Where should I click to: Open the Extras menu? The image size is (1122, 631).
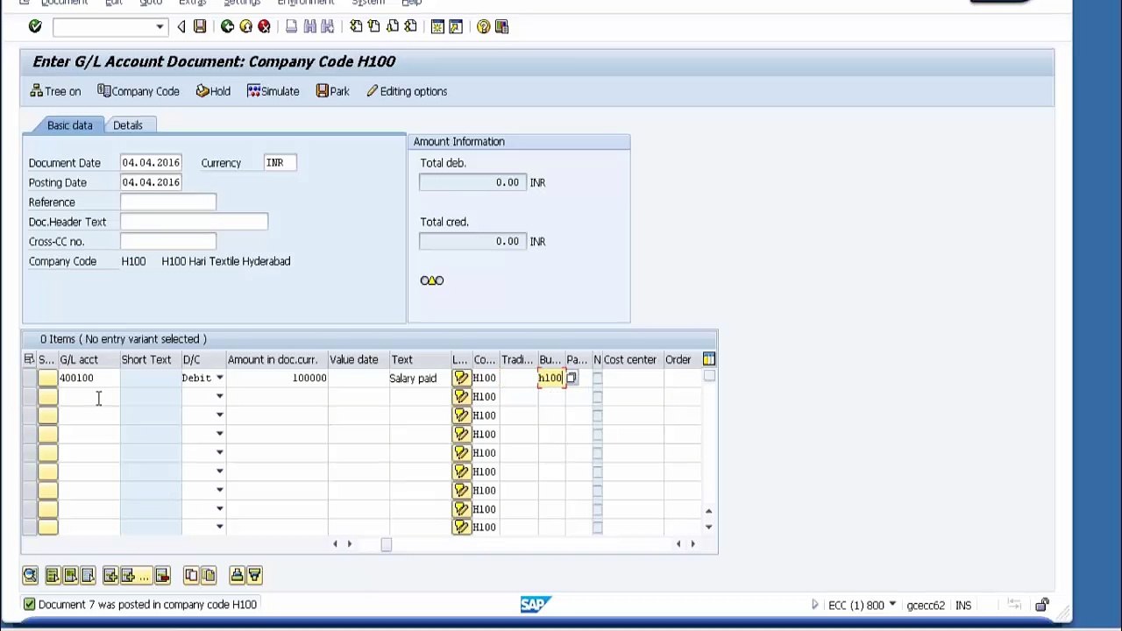[x=192, y=3]
